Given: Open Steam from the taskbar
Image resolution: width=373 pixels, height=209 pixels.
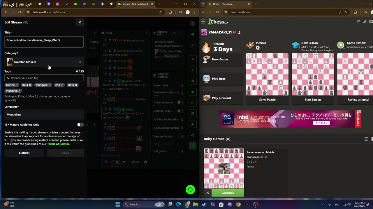Looking at the screenshot, I should [204, 204].
